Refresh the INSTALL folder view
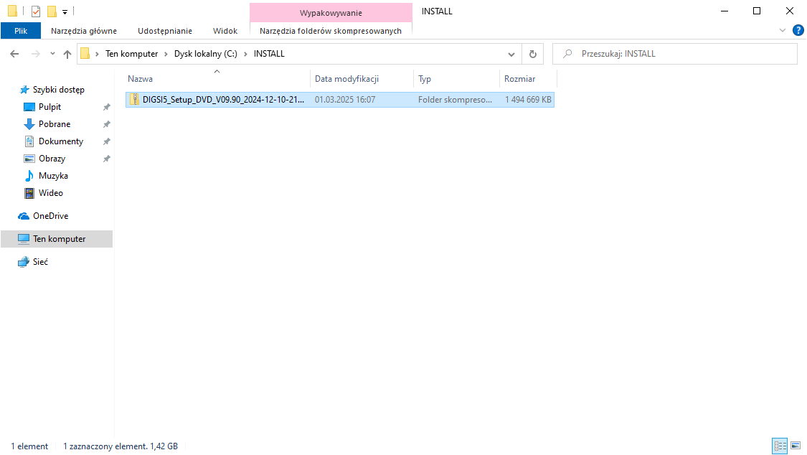Viewport: 807px width, 455px height. point(533,54)
